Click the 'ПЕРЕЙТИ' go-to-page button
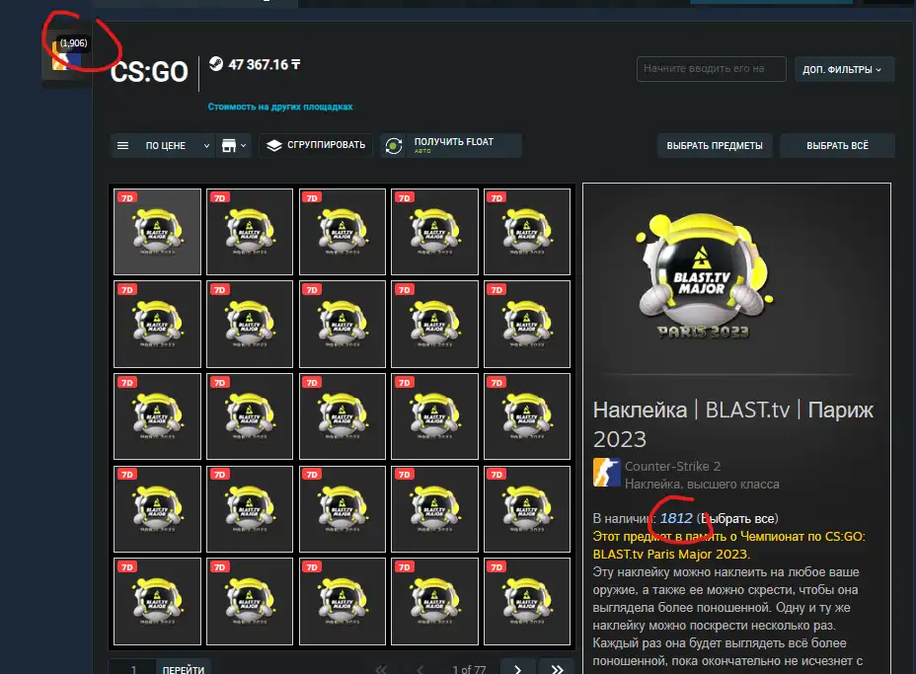This screenshot has width=916, height=674. (184, 669)
